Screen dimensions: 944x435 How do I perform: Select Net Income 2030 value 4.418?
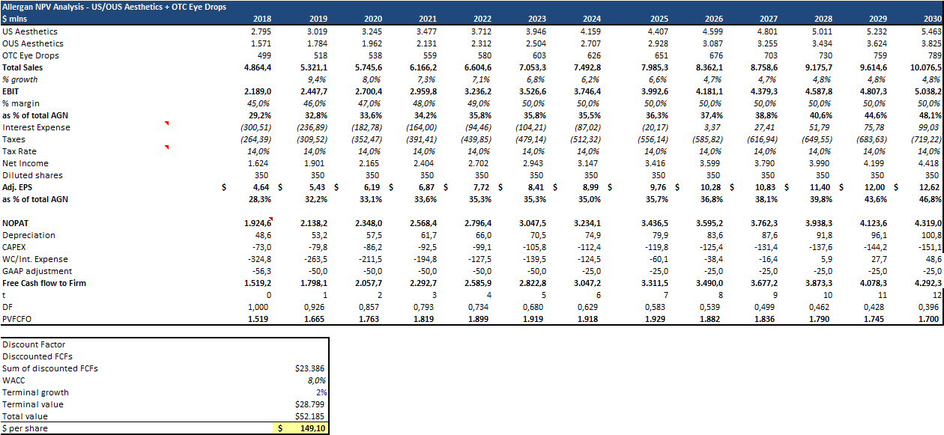(931, 163)
